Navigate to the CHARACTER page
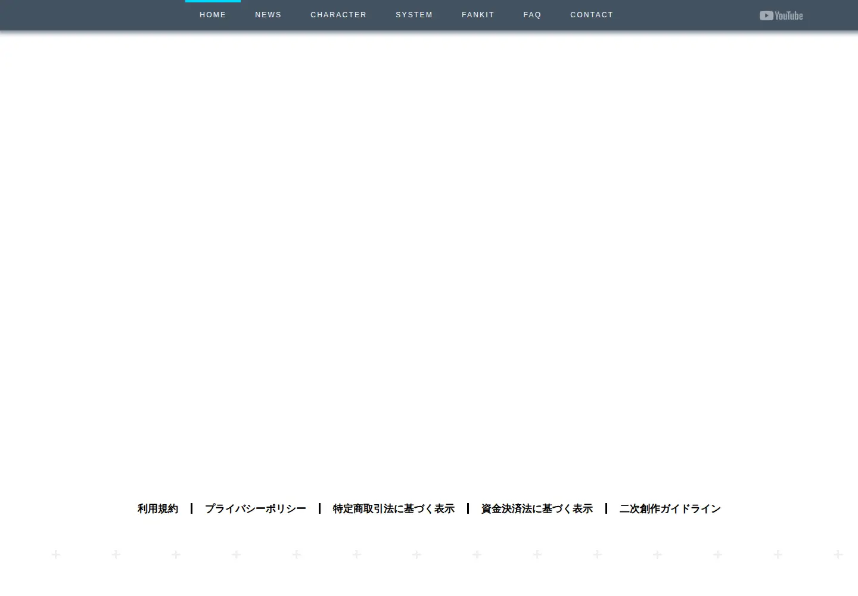858x596 pixels. (x=338, y=15)
